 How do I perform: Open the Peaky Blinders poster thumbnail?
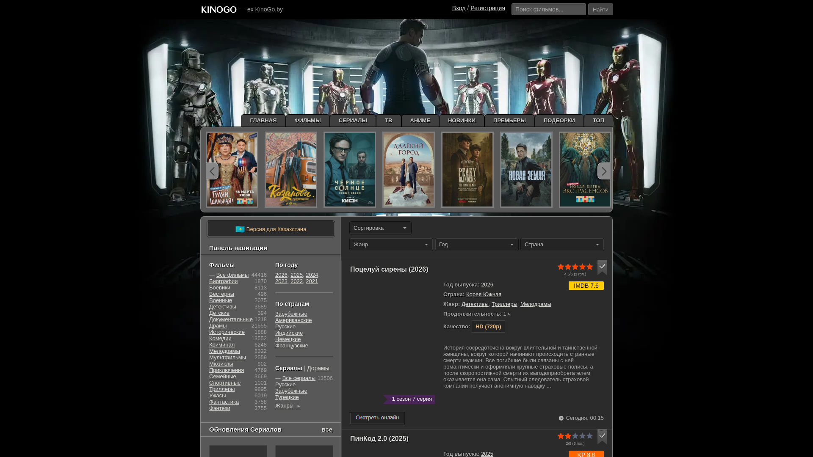click(467, 170)
